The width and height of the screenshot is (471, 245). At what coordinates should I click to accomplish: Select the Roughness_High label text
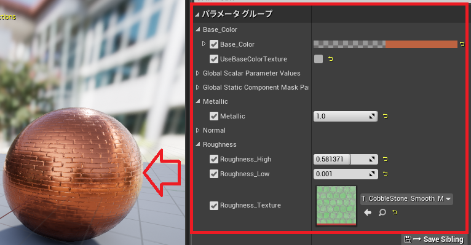click(x=245, y=159)
